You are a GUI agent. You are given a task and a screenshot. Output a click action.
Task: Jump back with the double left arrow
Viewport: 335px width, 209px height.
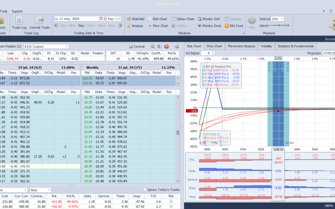coord(56,26)
